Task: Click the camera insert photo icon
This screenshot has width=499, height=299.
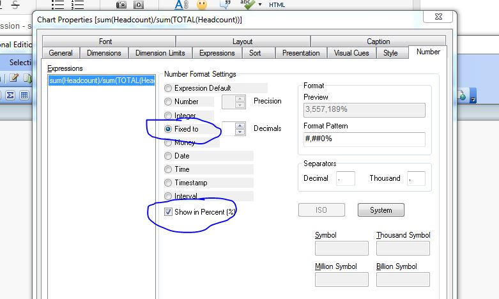Action: click(121, 4)
